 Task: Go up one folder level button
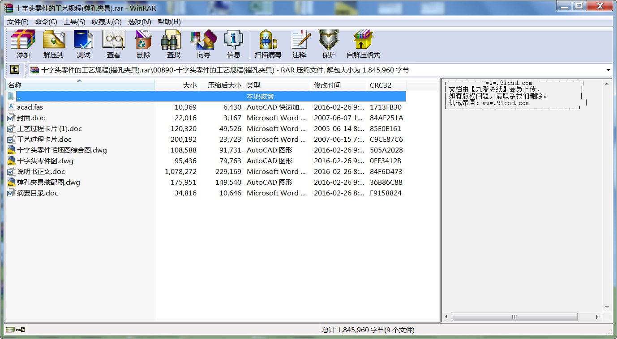(x=15, y=70)
